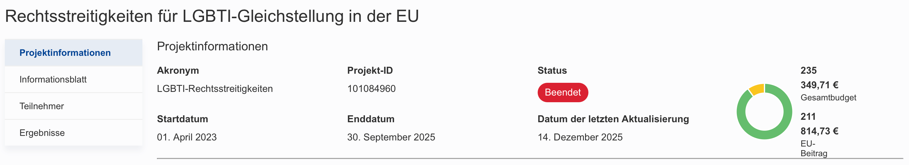Click the page title about LGBTI-Gleichstellung
Image resolution: width=909 pixels, height=165 pixels.
pos(212,16)
